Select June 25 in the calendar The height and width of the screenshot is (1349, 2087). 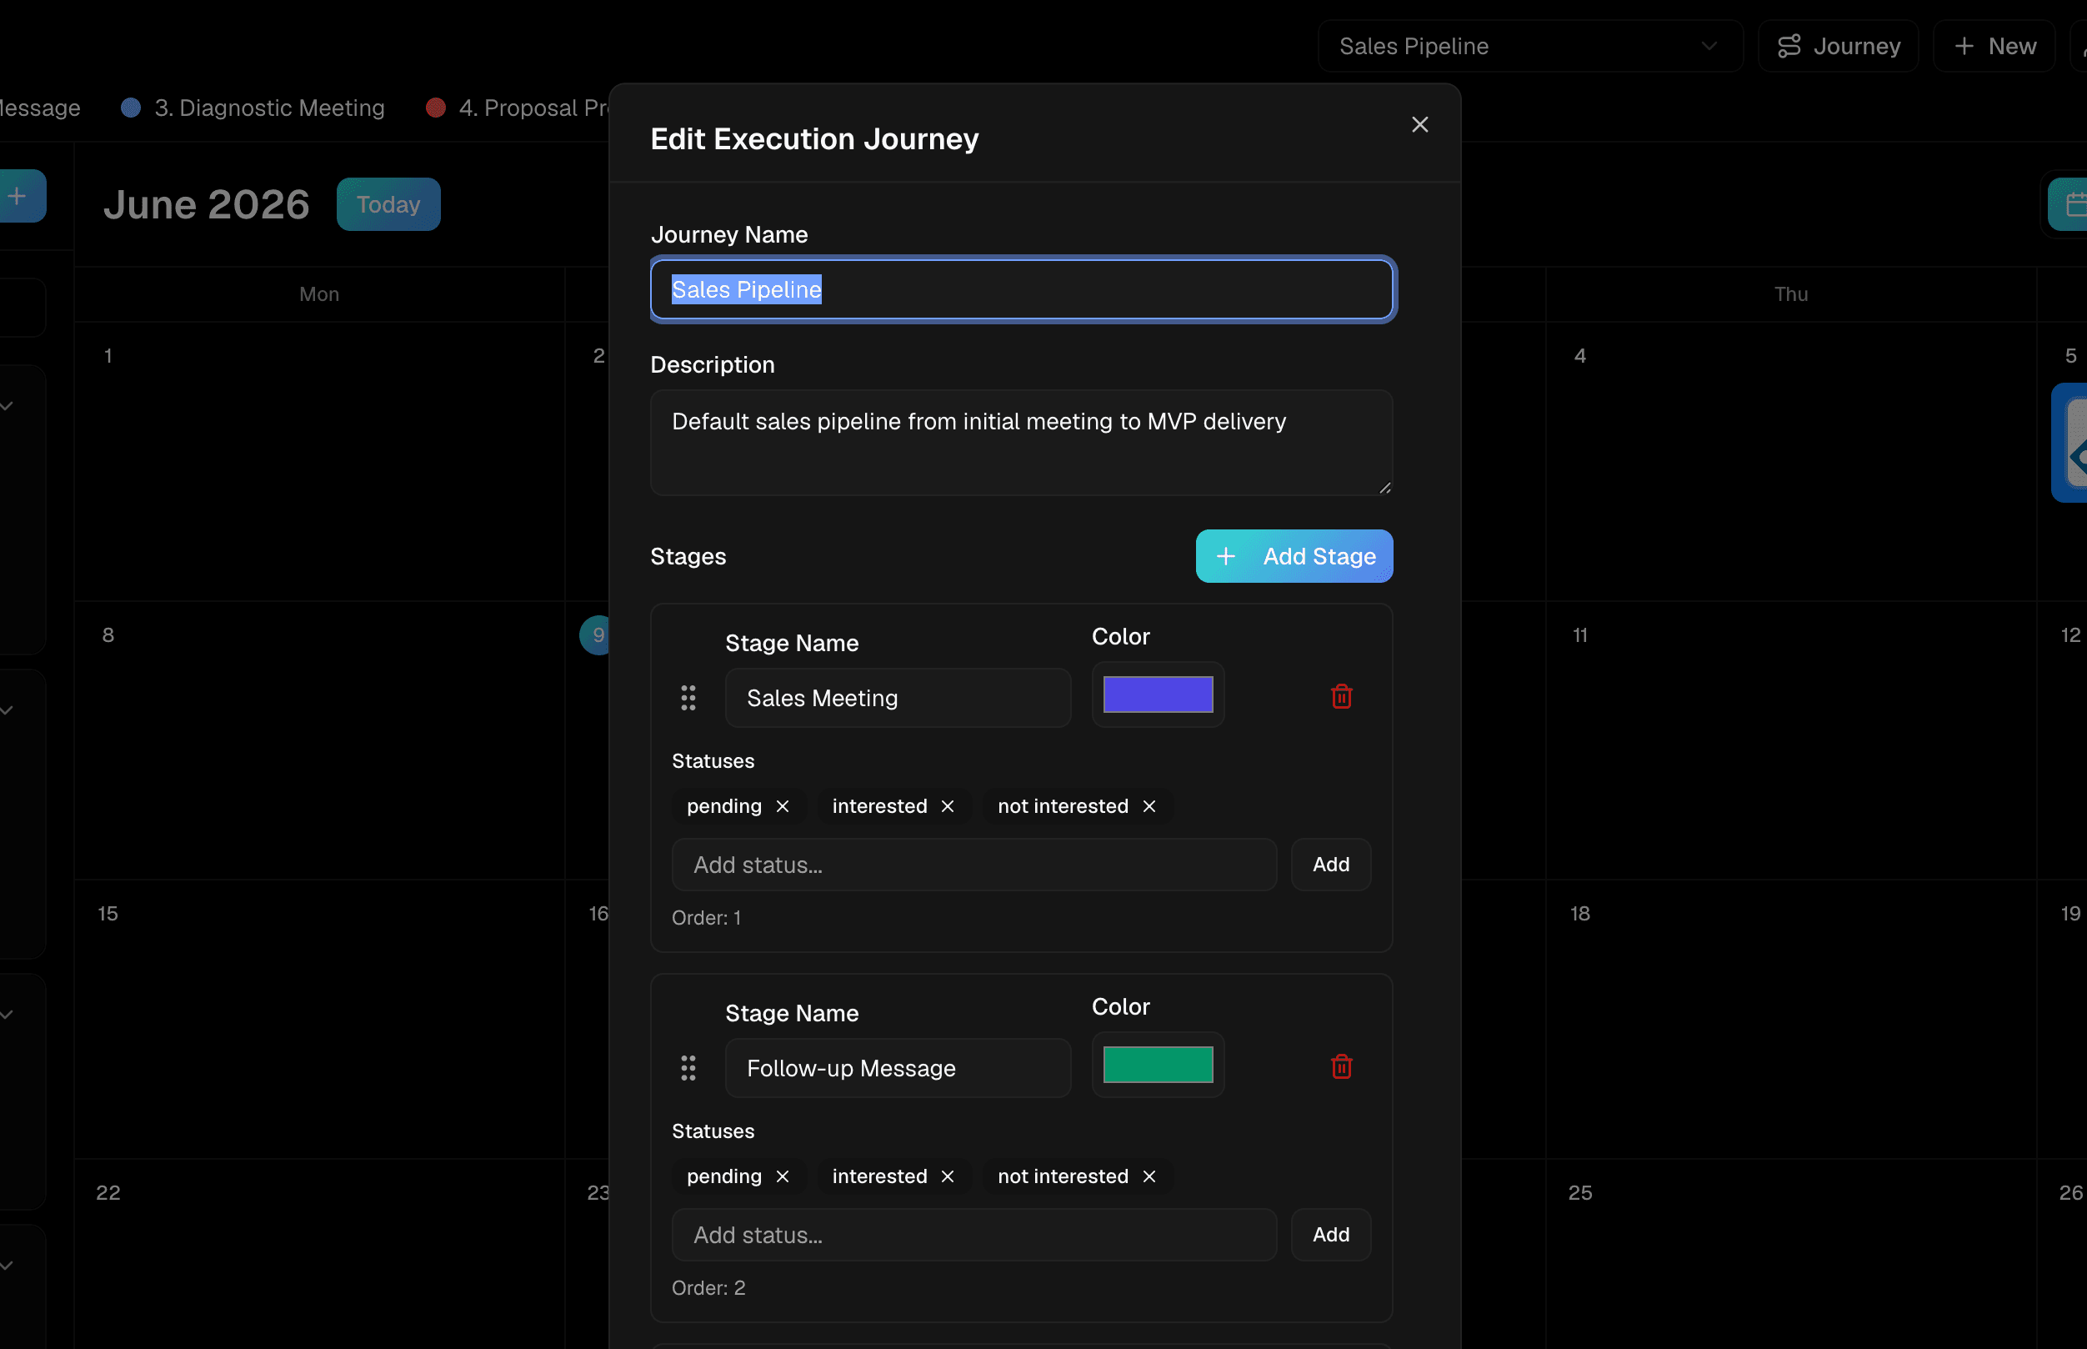click(x=1580, y=1192)
